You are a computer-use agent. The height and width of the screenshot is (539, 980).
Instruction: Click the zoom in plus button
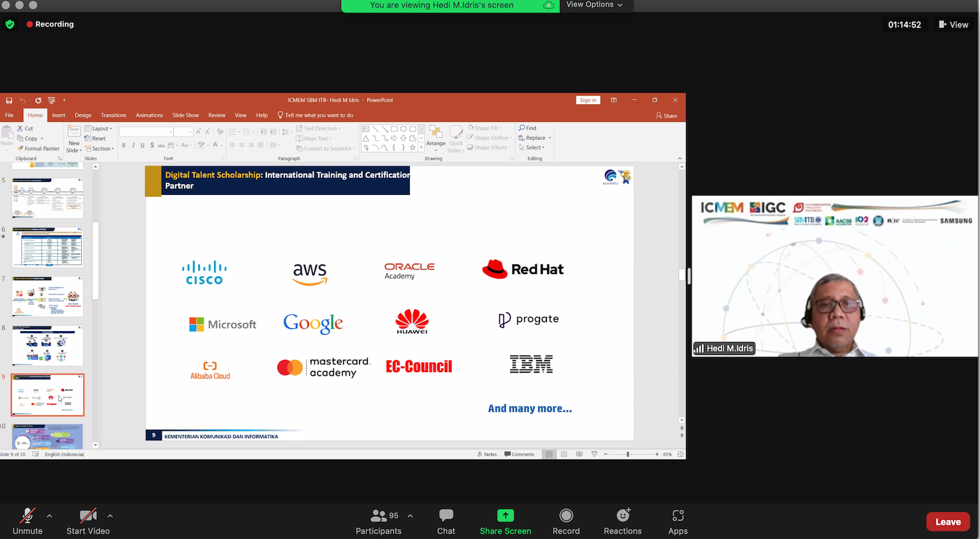tap(657, 454)
